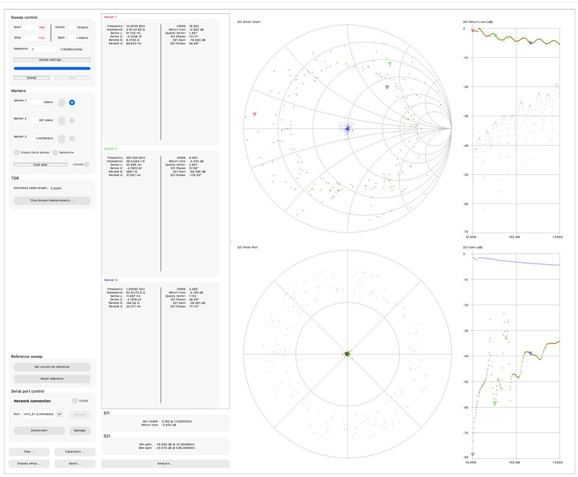Open the Files dialog
The height and width of the screenshot is (477, 578).
(x=29, y=452)
